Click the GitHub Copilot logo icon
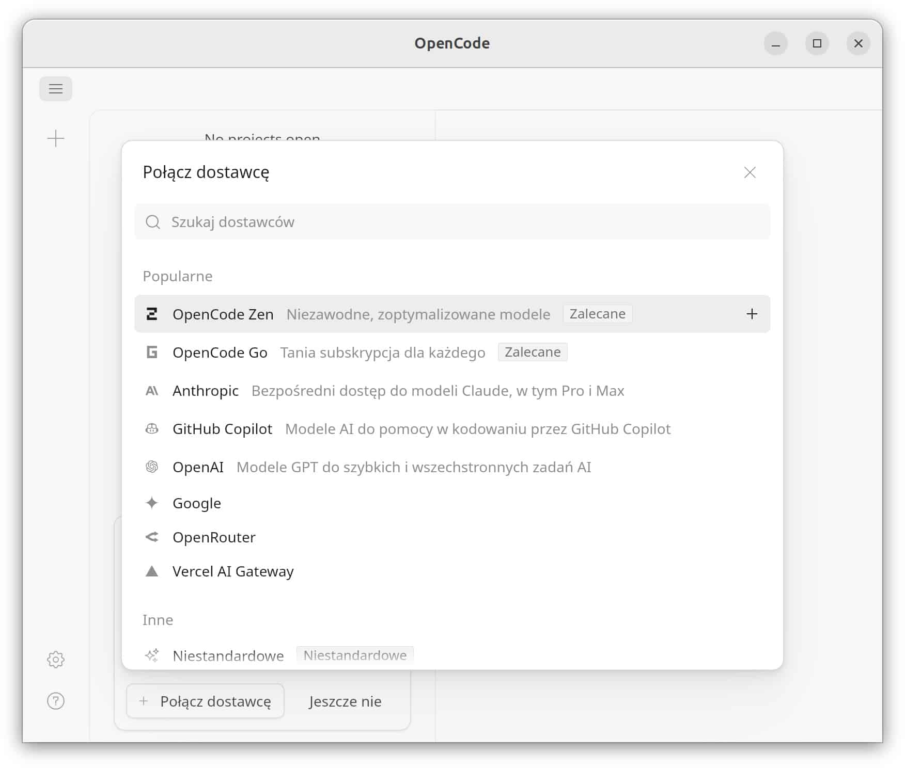This screenshot has width=905, height=768. 152,429
